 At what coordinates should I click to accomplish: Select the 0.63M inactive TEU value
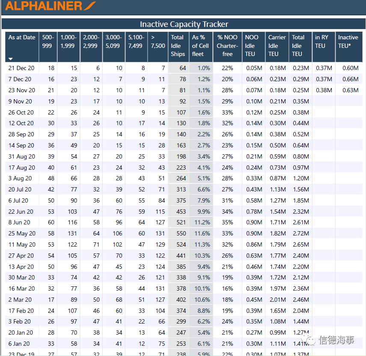coord(350,90)
